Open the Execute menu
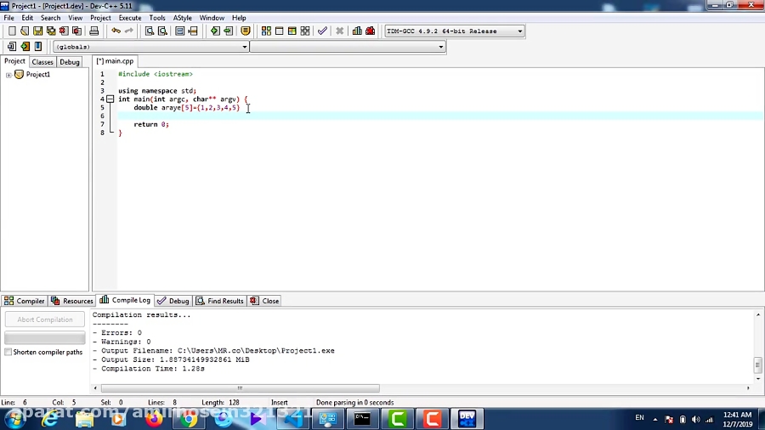765x430 pixels. tap(130, 18)
